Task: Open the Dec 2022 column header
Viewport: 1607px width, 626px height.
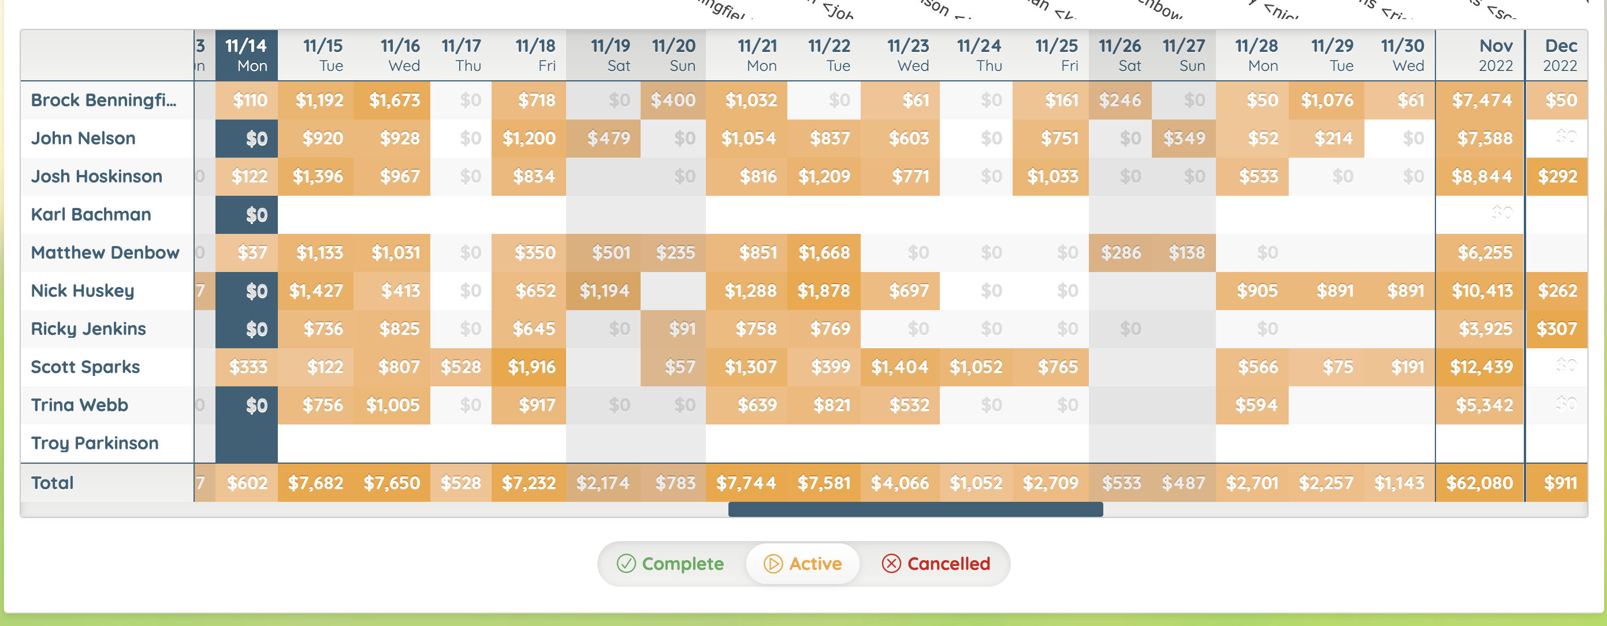Action: (1557, 55)
